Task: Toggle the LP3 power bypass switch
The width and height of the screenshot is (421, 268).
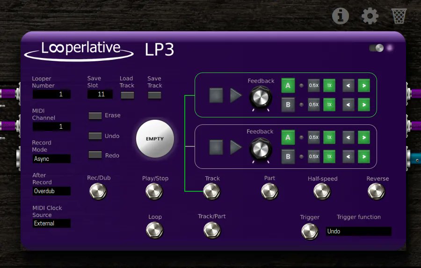Action: 376,48
